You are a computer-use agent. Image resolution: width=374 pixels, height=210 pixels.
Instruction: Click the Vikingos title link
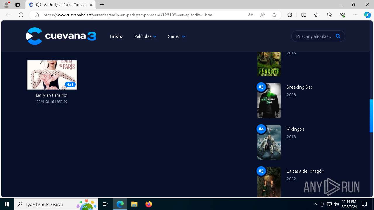(295, 129)
